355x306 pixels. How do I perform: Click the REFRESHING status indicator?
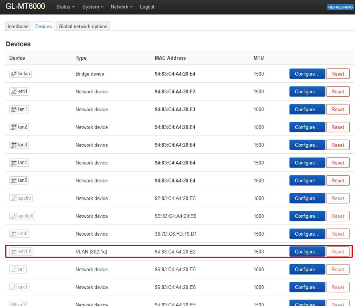[340, 7]
